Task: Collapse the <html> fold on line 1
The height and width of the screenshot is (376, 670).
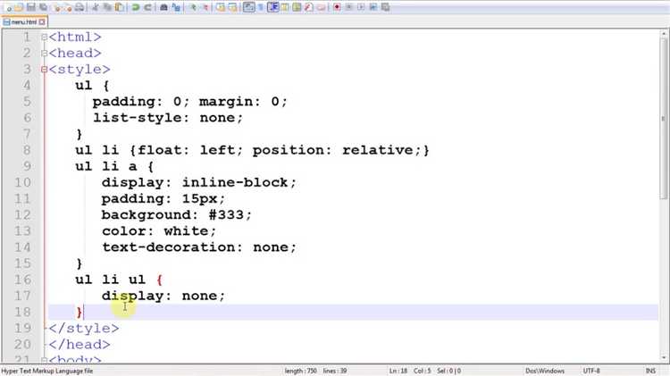Action: 44,38
